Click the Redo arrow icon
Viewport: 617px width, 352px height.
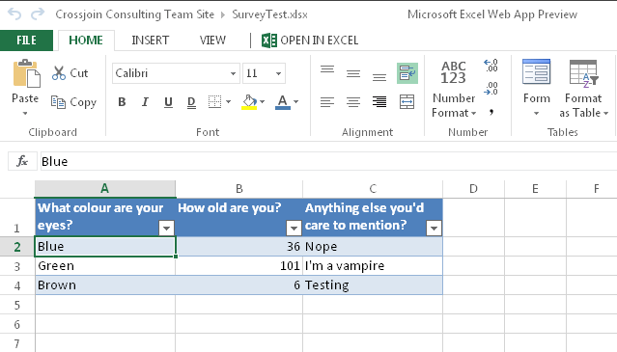[38, 14]
